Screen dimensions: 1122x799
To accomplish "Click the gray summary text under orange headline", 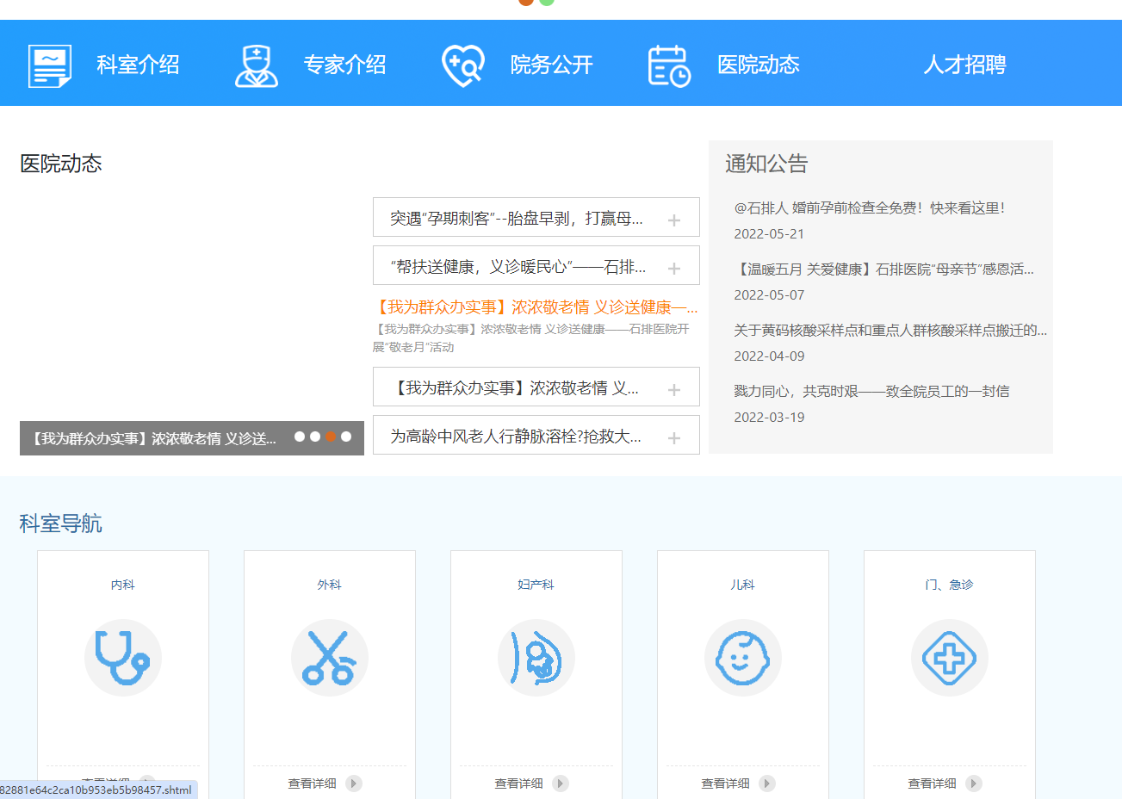I will click(x=531, y=338).
